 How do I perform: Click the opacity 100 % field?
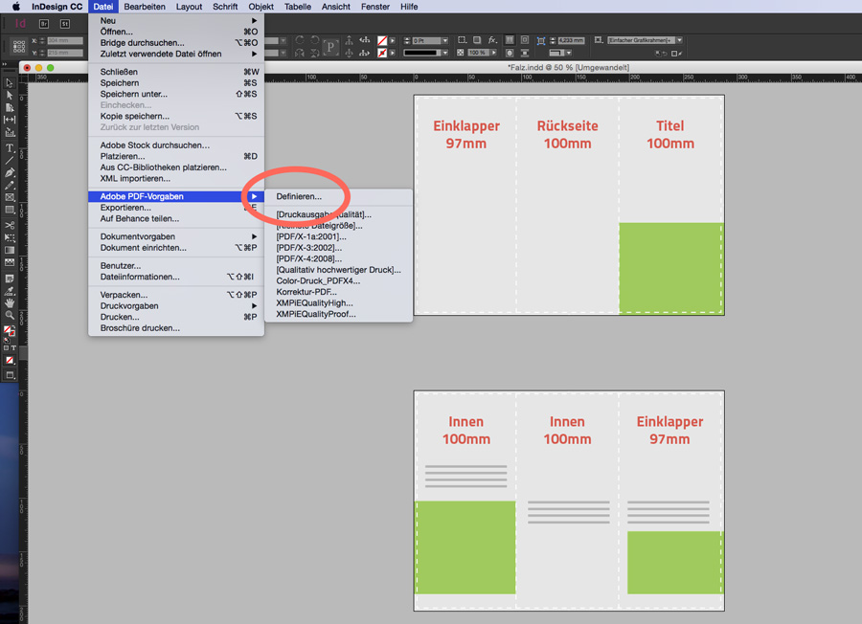pos(478,53)
